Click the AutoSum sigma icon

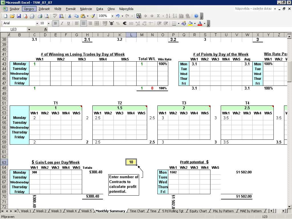(158, 16)
